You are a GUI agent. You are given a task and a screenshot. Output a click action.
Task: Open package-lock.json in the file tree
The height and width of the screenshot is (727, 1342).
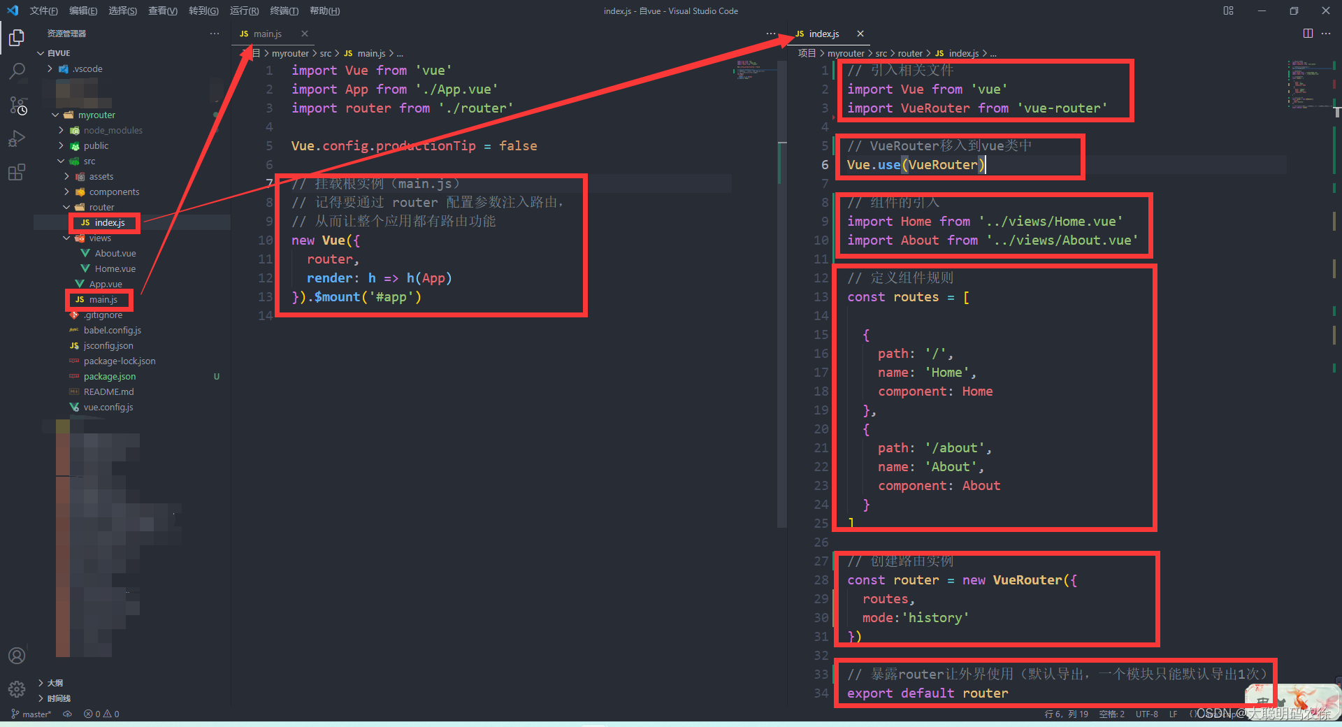[133, 361]
